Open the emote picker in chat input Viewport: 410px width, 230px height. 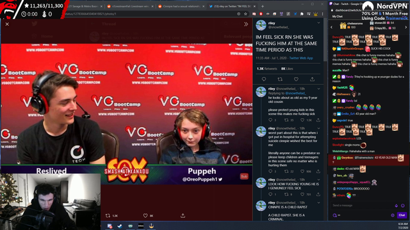403,206
